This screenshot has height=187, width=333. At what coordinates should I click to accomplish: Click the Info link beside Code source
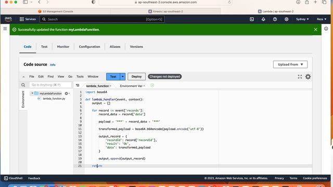[x=53, y=65]
